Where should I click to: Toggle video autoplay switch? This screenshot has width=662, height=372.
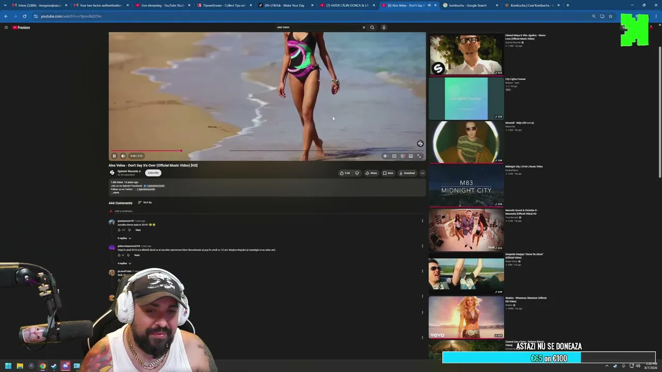[x=385, y=156]
